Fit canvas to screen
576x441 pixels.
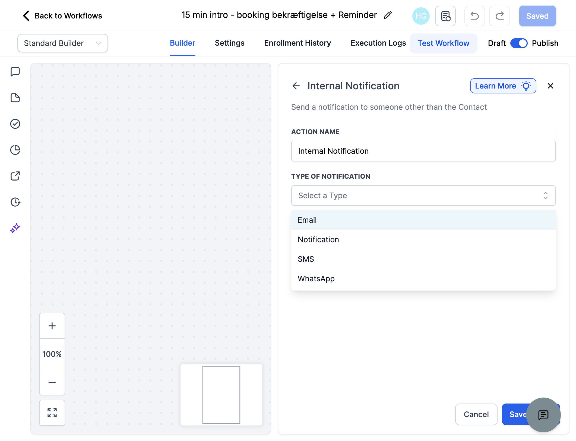[52, 413]
